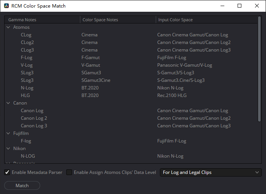
Task: Click Cinema note in the CLog3 row
Action: pos(89,50)
